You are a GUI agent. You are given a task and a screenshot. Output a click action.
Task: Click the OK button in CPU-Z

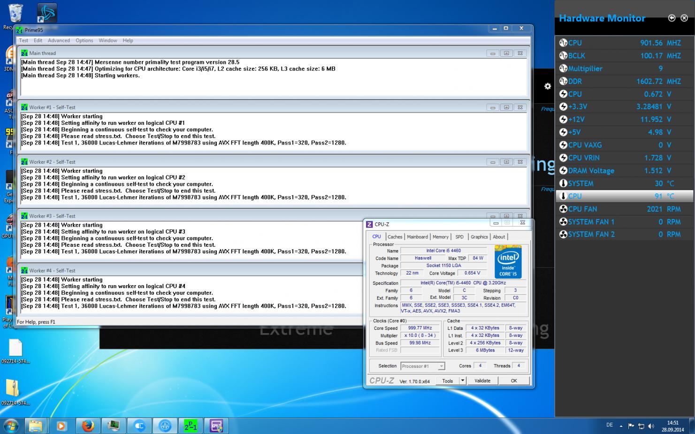coord(514,381)
